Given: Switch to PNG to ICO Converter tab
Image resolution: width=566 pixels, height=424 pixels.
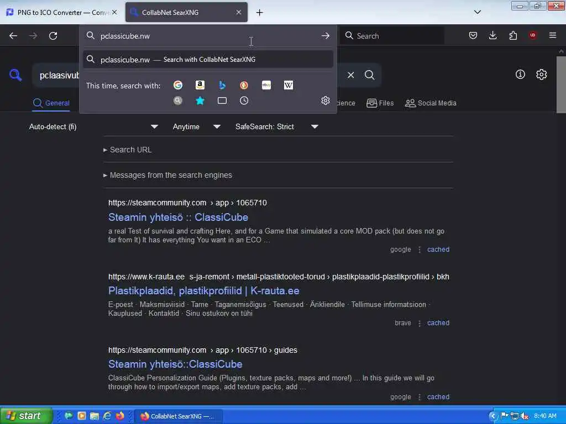Looking at the screenshot, I should tap(61, 12).
